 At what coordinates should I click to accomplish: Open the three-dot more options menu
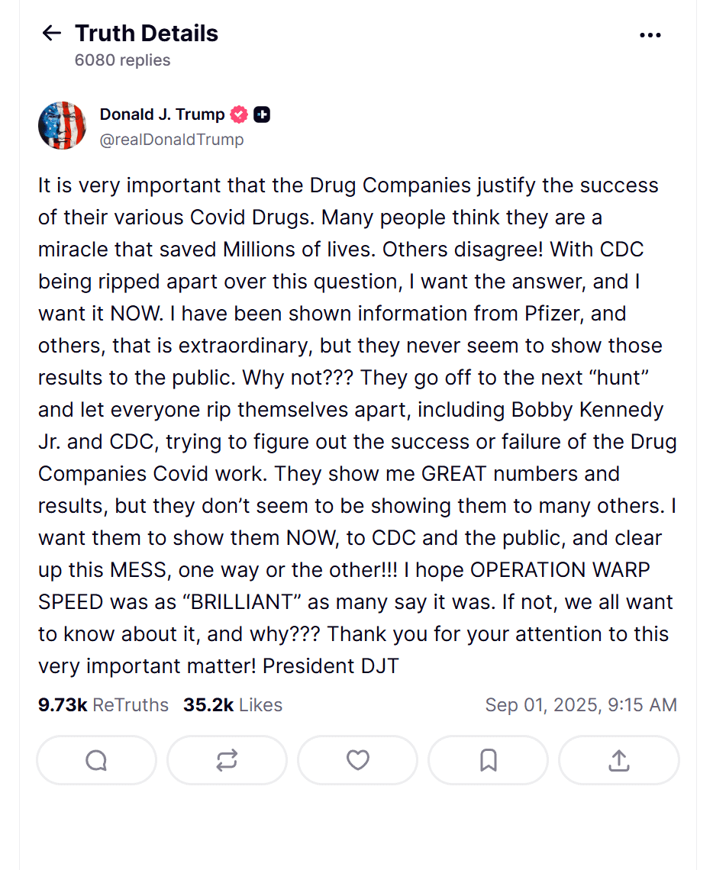coord(650,34)
